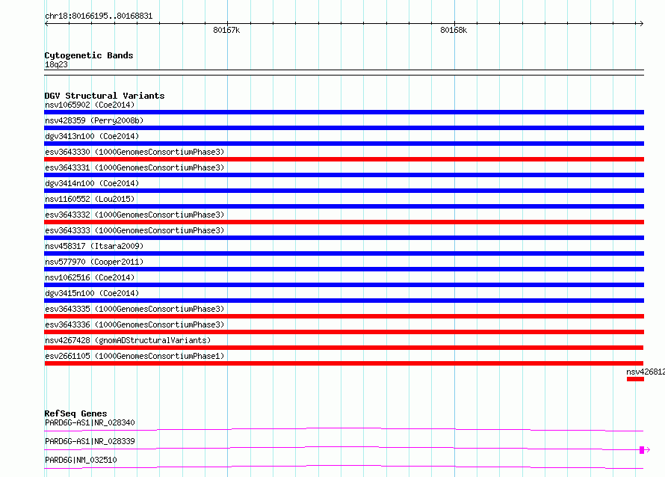665x477 pixels.
Task: Click the PARD6G|NM_032510 gene label
Action: click(x=81, y=460)
